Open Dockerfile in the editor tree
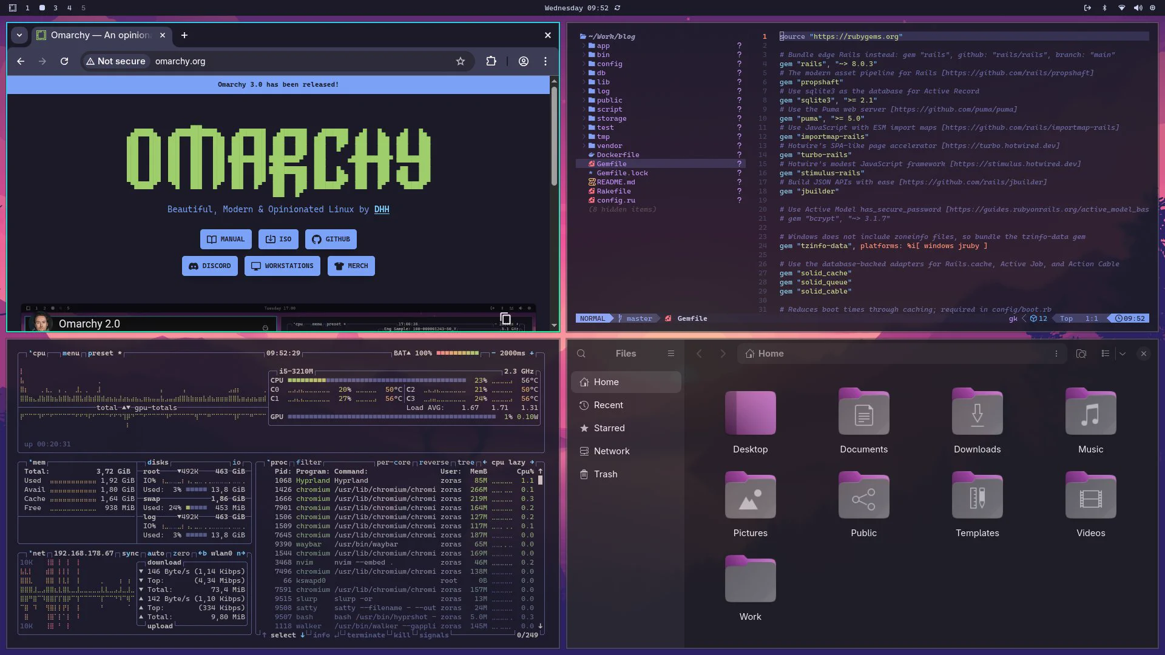 point(618,155)
